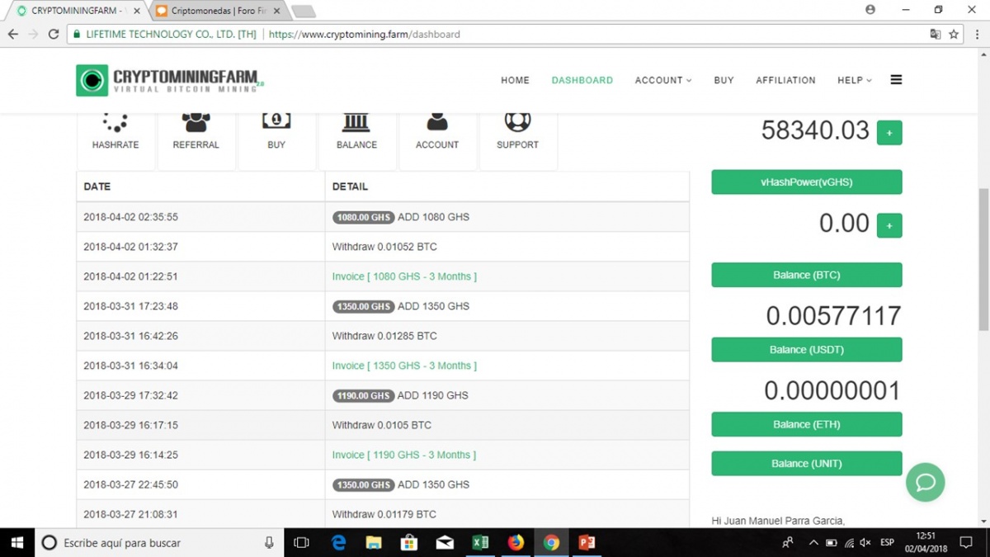Go to the Home menu item
This screenshot has width=990, height=557.
515,80
